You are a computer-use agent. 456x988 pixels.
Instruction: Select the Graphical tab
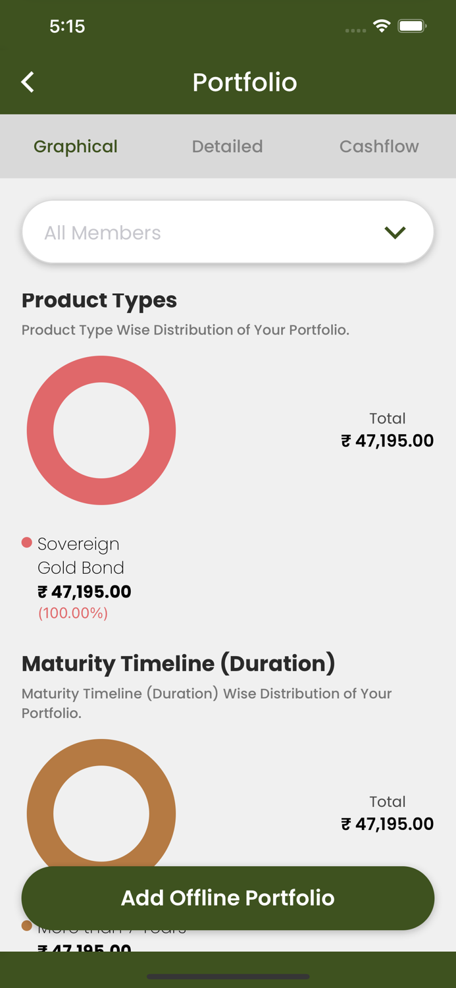point(75,146)
